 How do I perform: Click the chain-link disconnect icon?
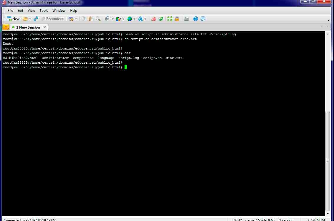click(x=36, y=19)
